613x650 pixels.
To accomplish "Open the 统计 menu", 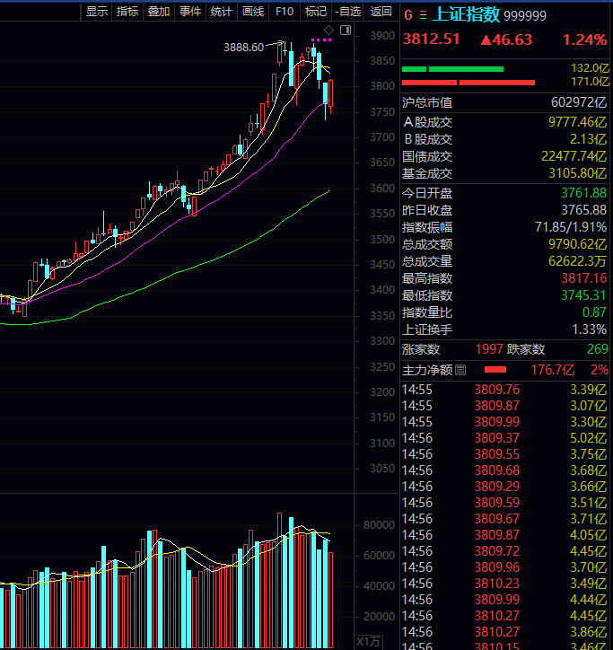I will tap(222, 12).
